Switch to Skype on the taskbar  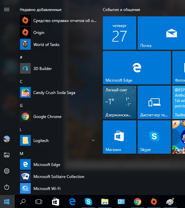tap(88, 202)
